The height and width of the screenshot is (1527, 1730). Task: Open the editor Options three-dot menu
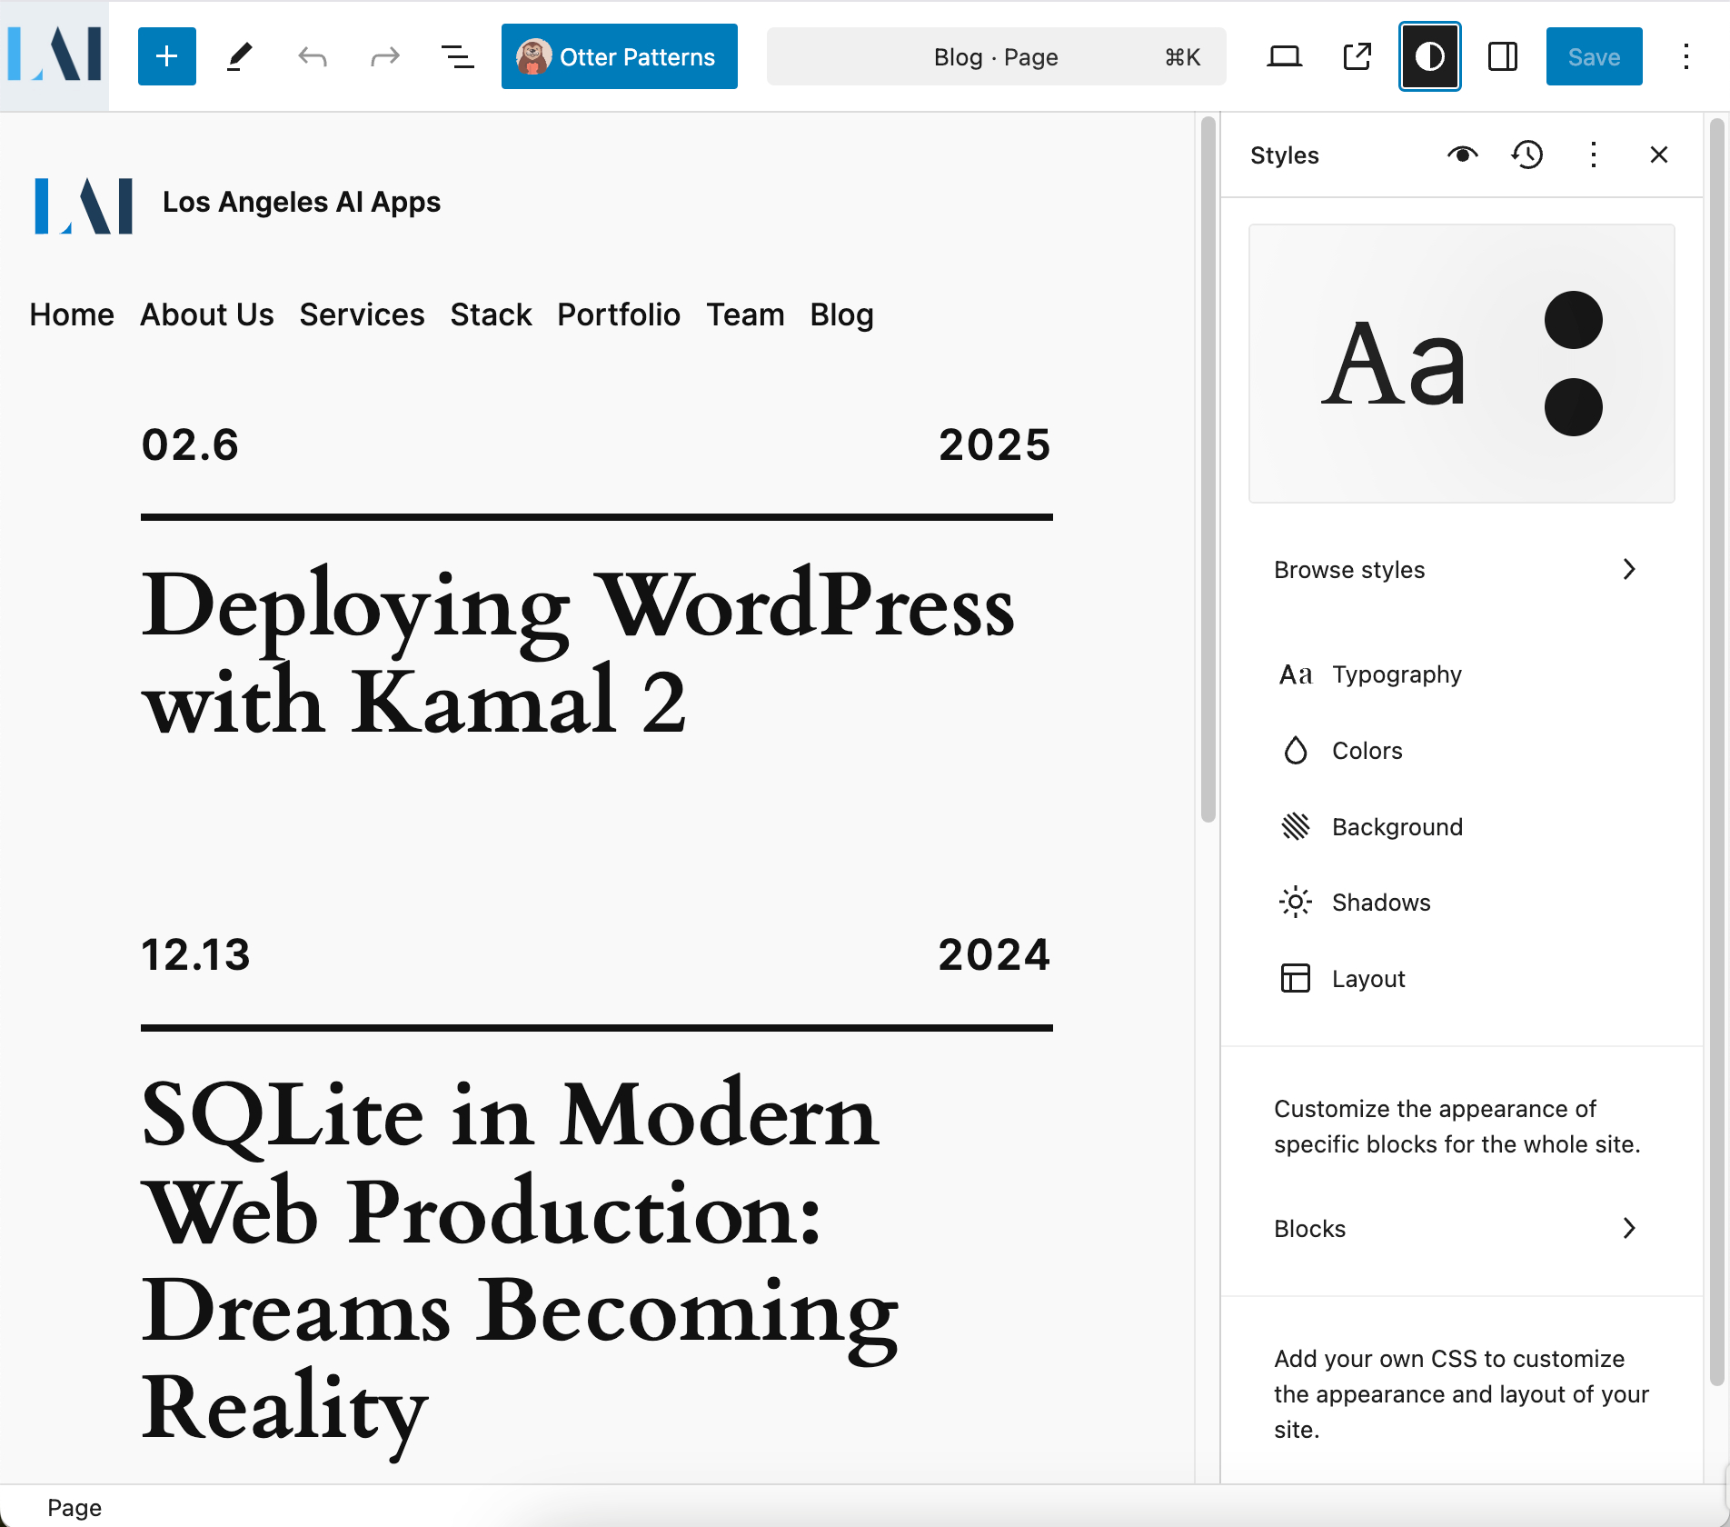pyautogui.click(x=1685, y=56)
